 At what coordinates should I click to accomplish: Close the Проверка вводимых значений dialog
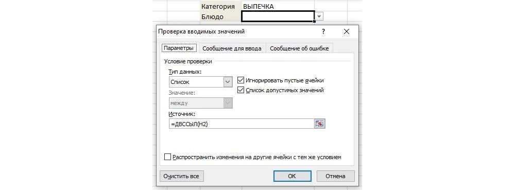[346, 31]
